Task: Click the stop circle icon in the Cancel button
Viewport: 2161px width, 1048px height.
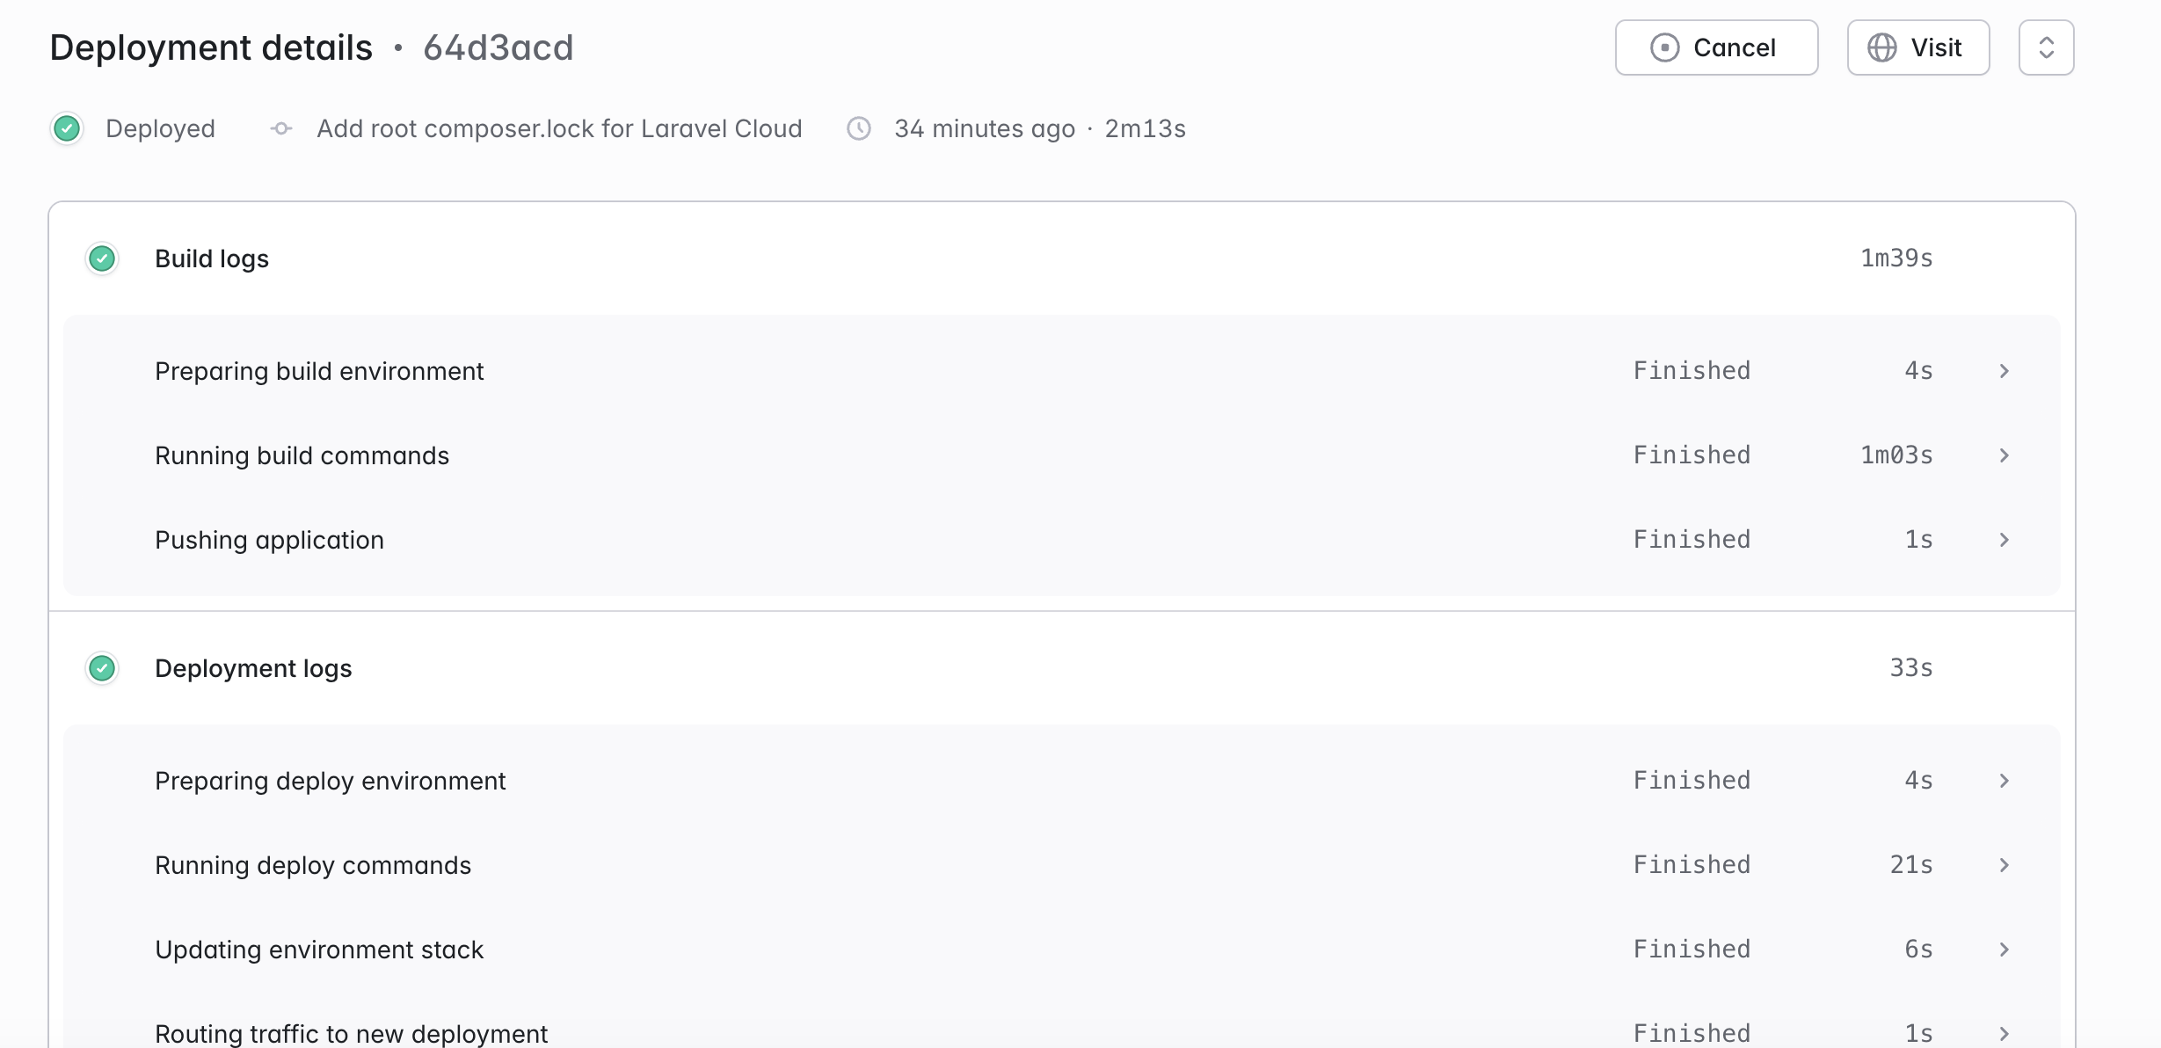Action: 1664,47
